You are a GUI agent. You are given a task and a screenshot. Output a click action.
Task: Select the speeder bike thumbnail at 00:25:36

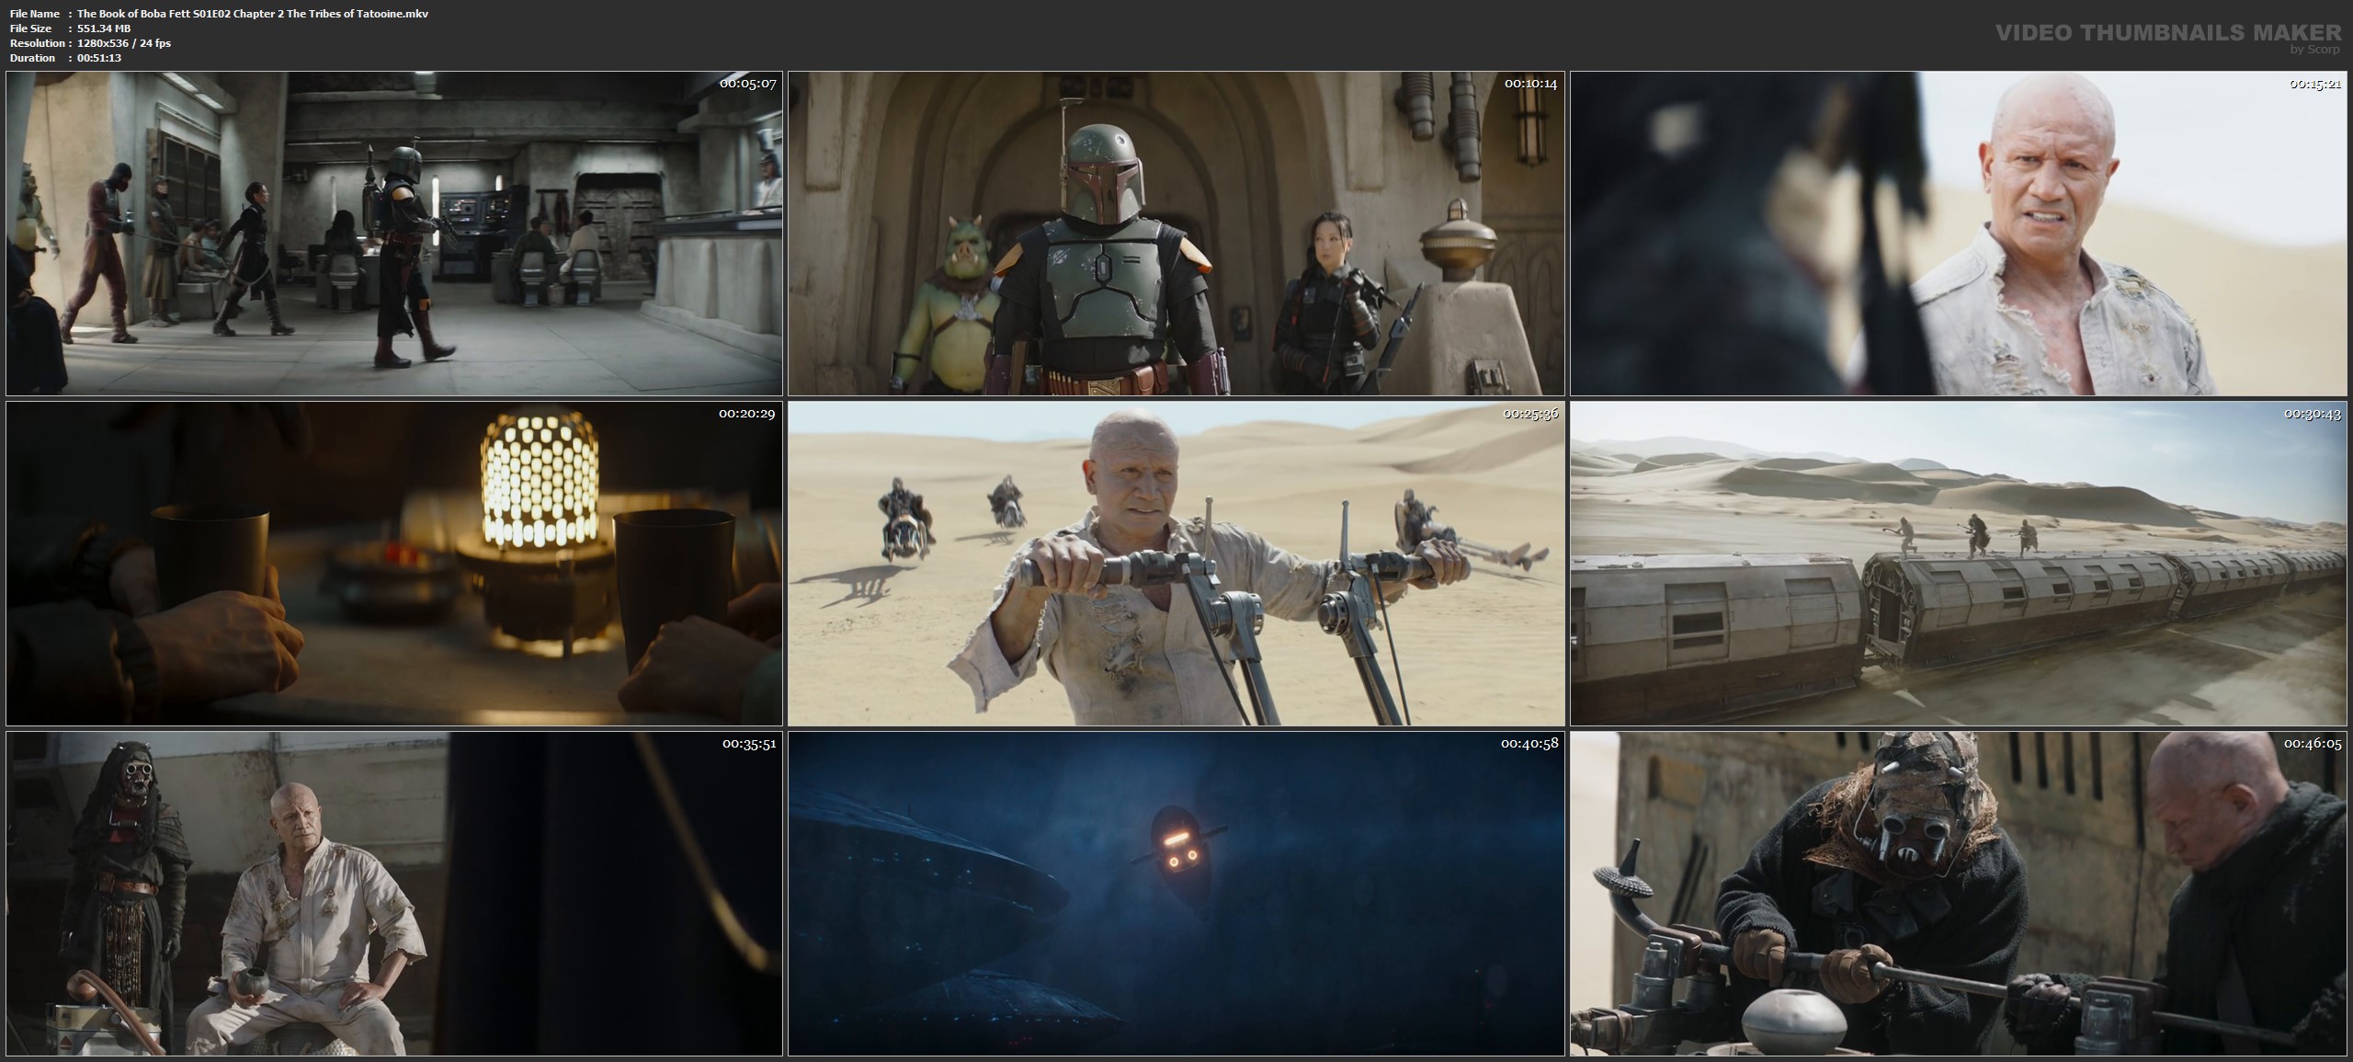coord(1176,563)
